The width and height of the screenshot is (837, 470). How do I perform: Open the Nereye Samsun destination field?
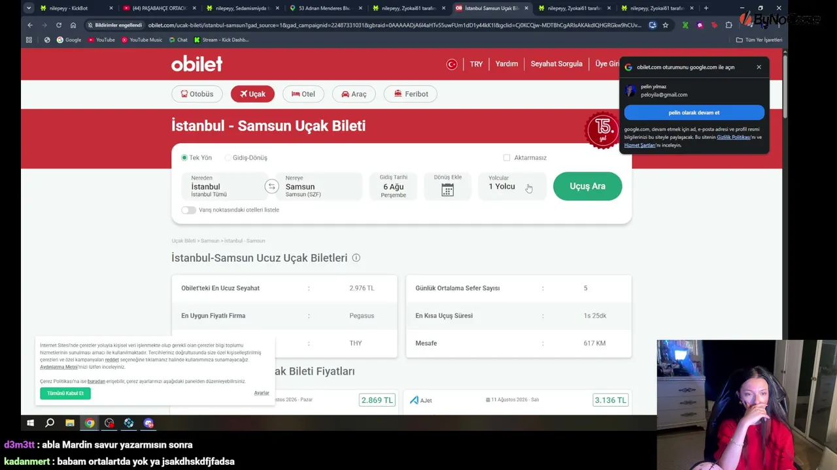click(319, 186)
